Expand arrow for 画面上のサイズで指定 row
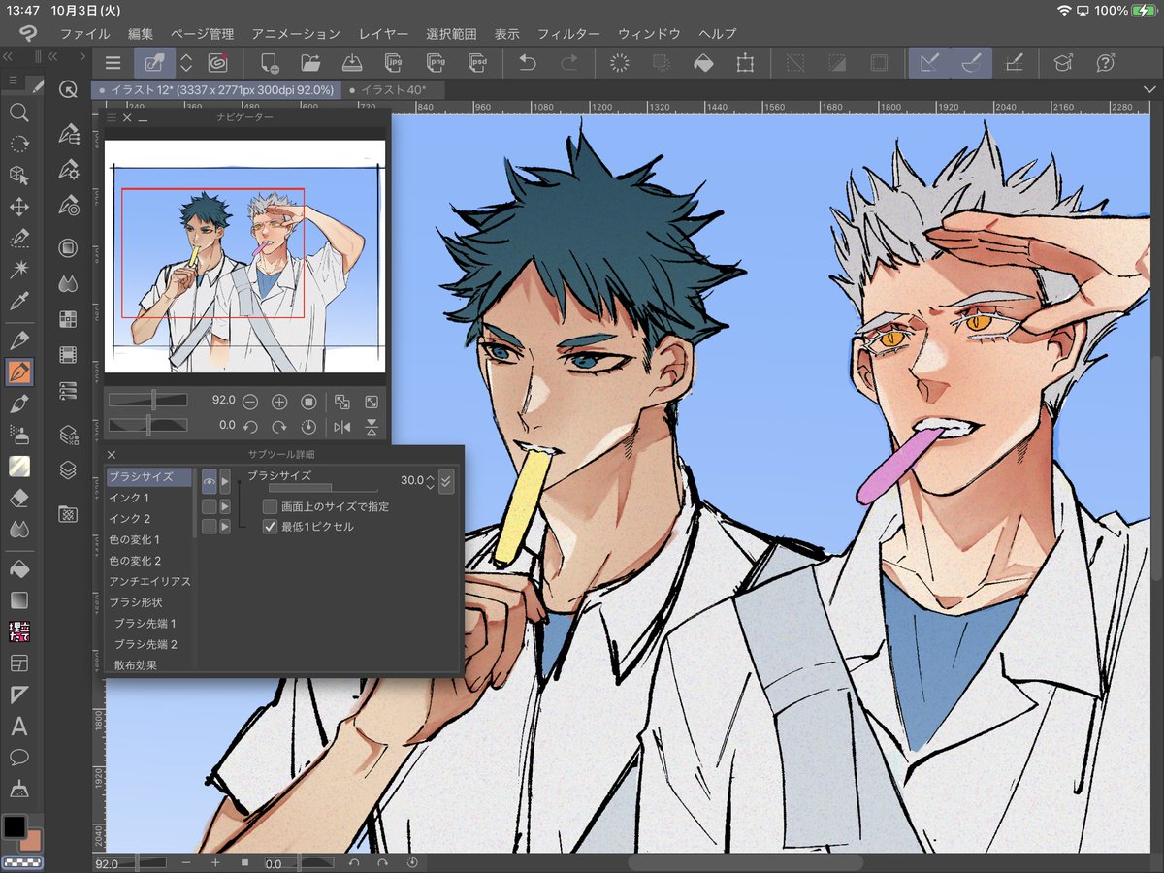Image resolution: width=1164 pixels, height=873 pixels. [225, 506]
